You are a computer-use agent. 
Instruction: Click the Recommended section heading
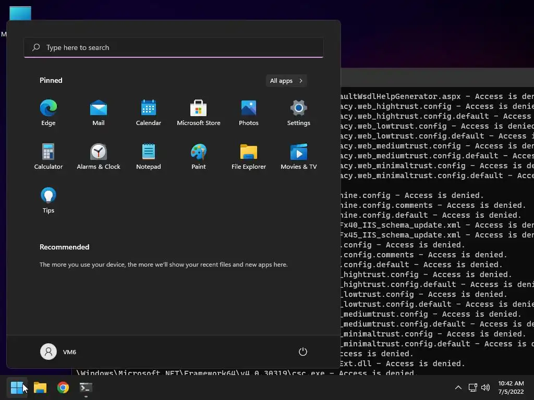pos(64,247)
